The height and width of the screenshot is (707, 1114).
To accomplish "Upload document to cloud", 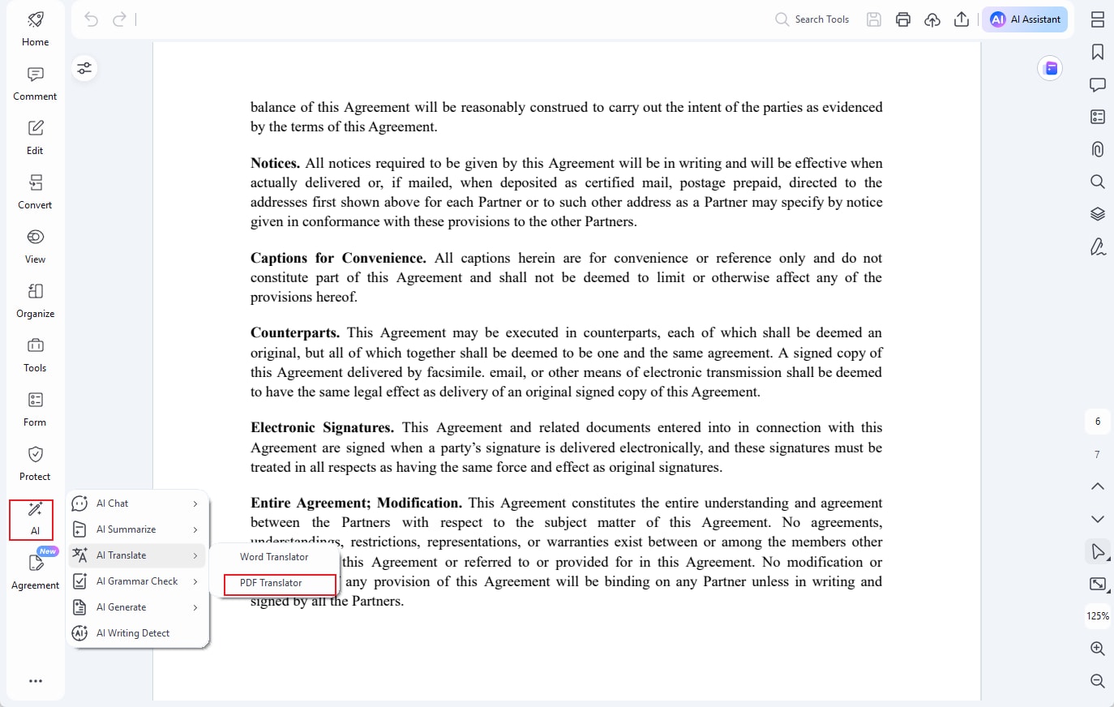I will [932, 19].
